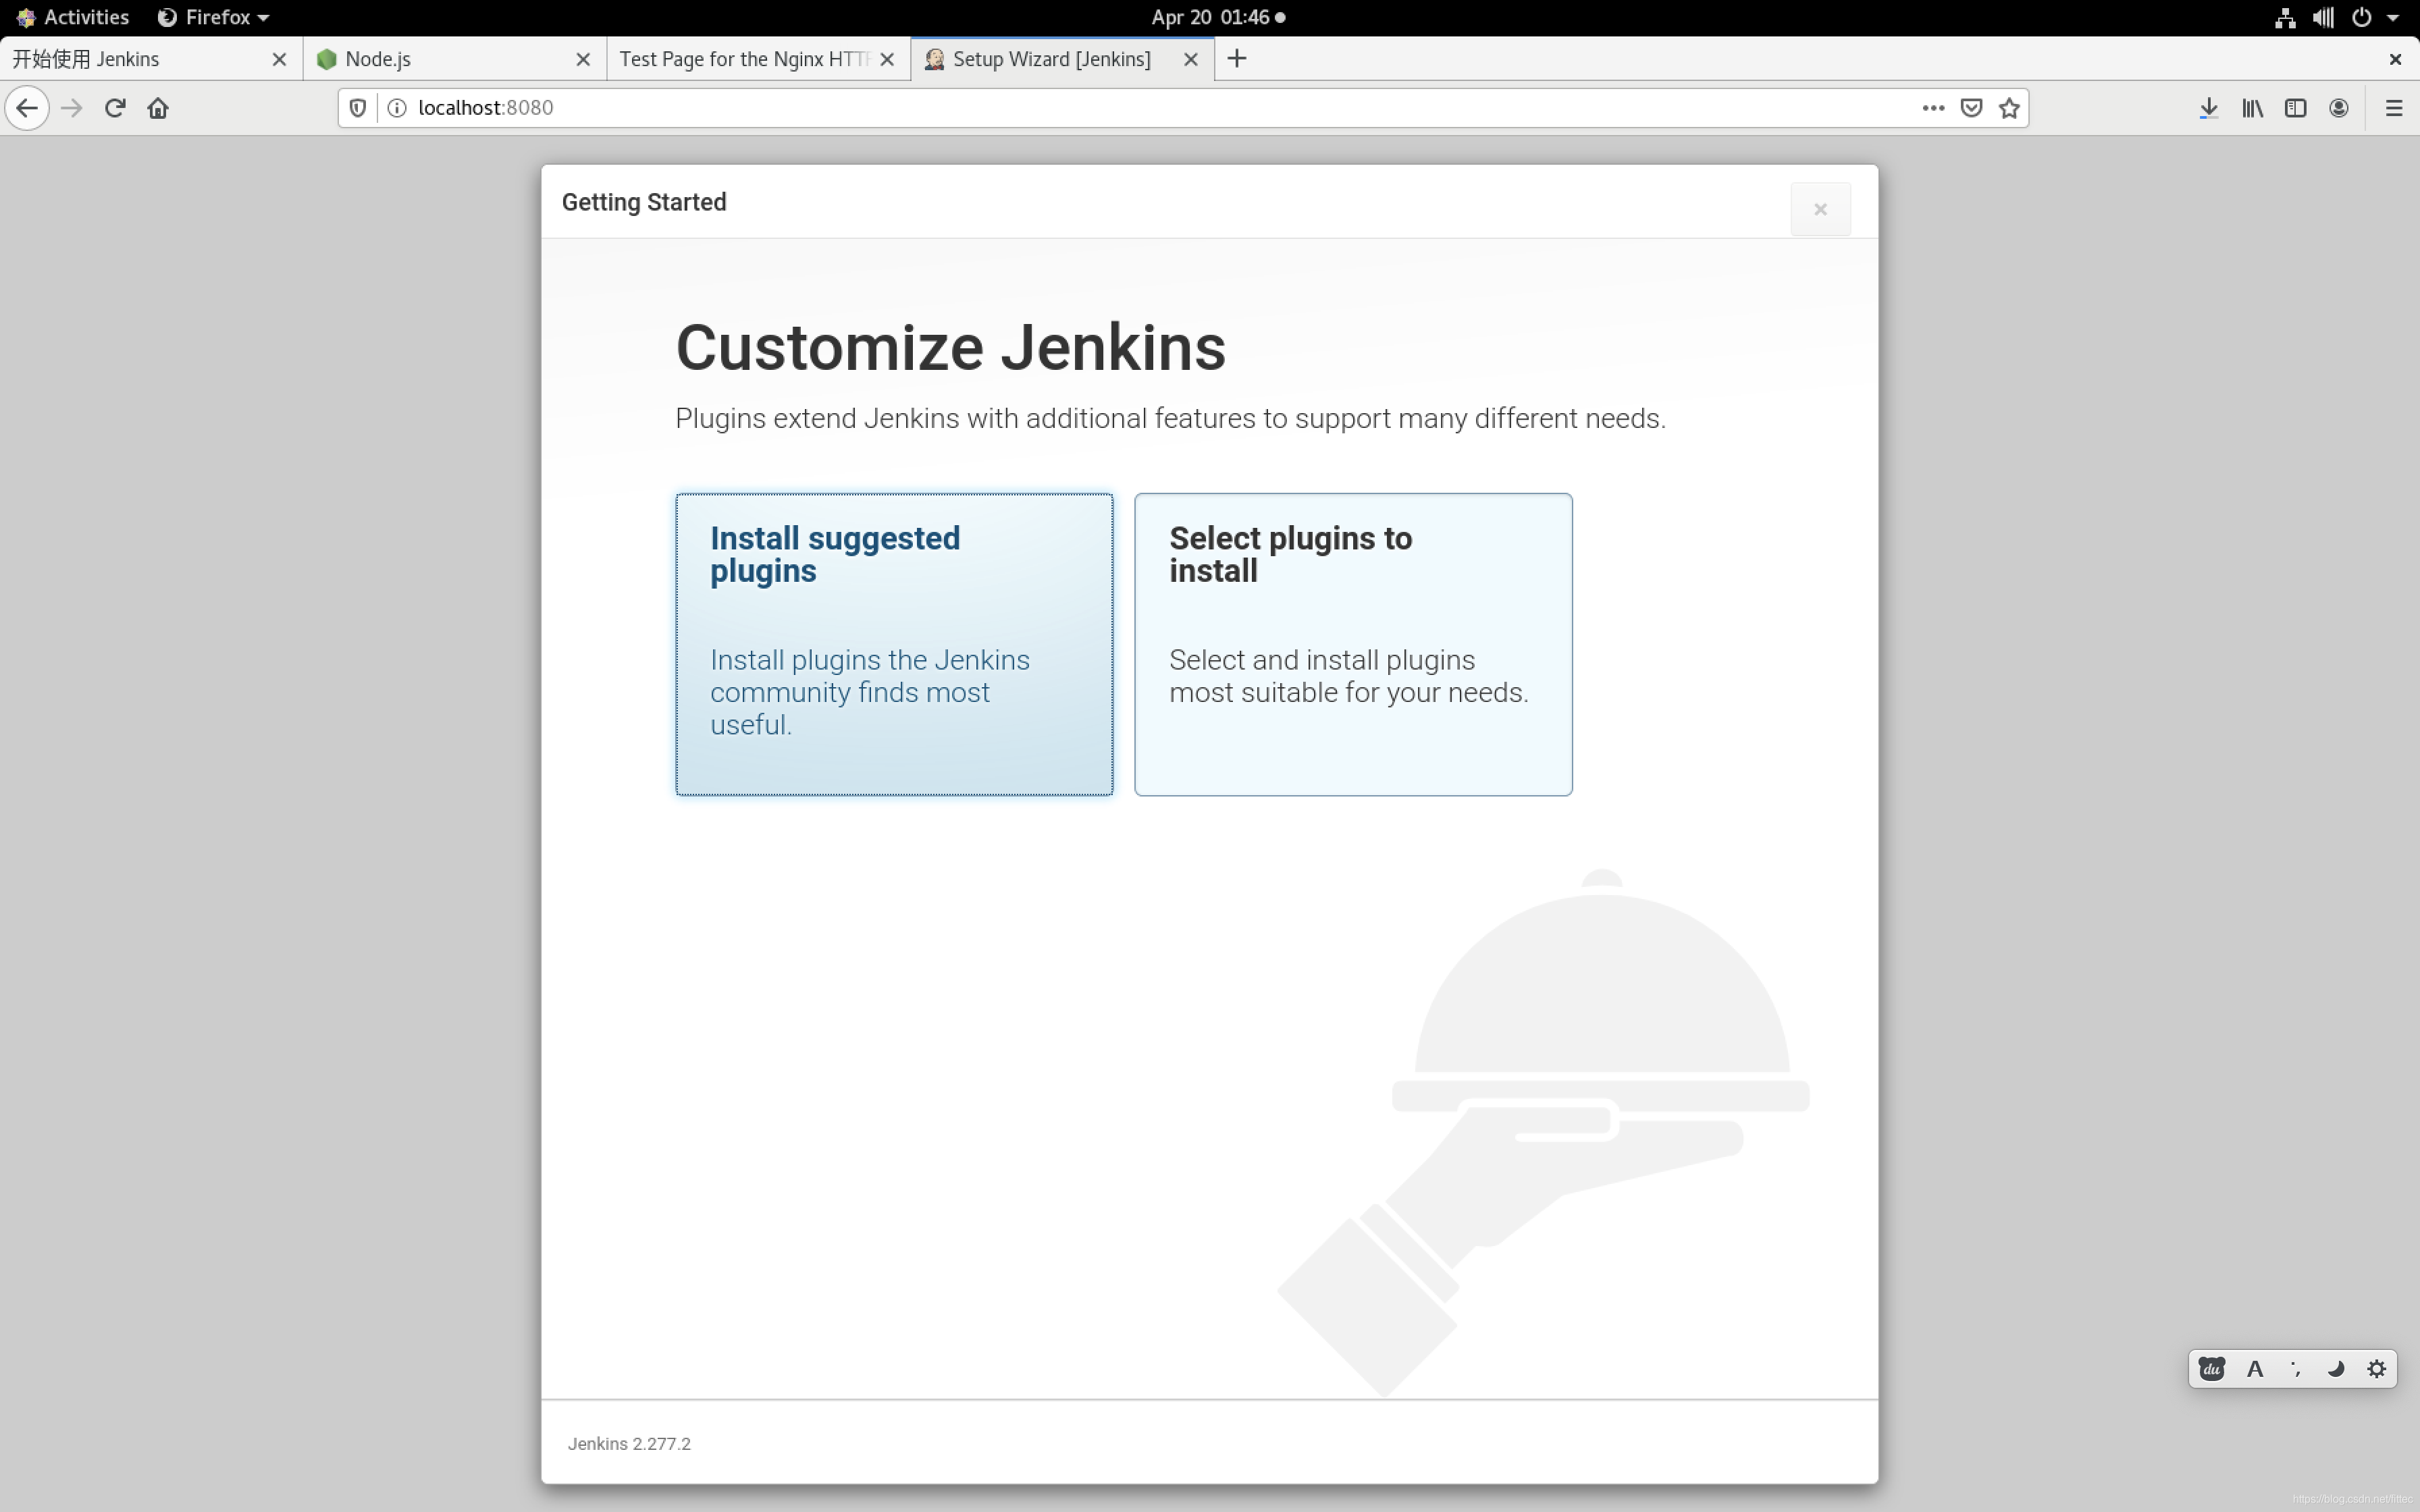This screenshot has height=1512, width=2420.
Task: Toggle the moon icon on input bar
Action: click(2336, 1369)
